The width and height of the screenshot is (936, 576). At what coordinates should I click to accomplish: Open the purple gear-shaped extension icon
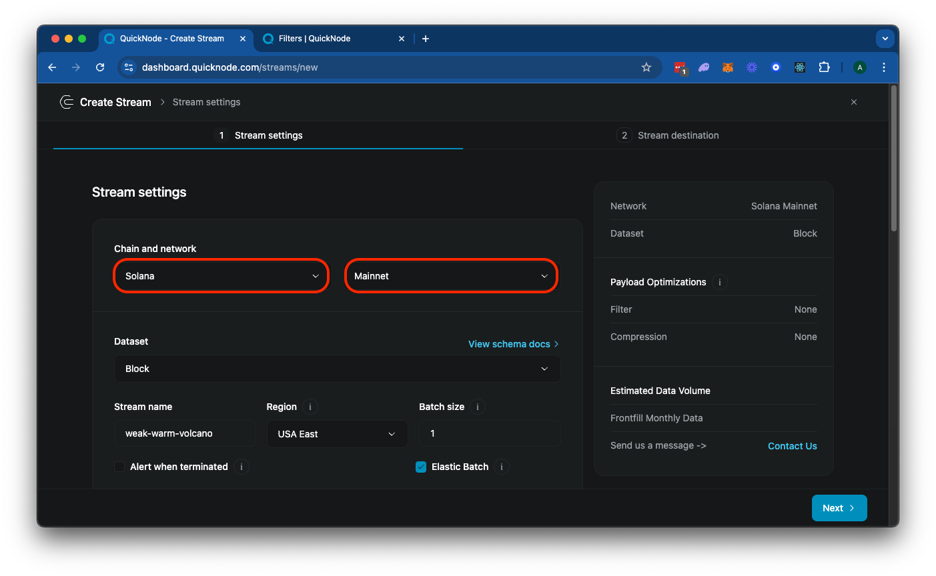click(752, 67)
